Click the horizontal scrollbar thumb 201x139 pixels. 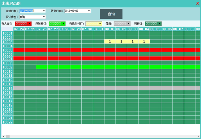click(8, 136)
